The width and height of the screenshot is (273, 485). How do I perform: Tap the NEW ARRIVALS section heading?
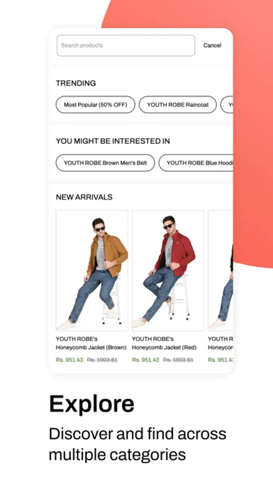(x=84, y=197)
